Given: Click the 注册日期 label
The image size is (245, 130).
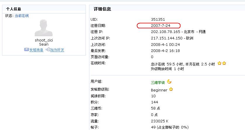Looking at the screenshot, I should pyautogui.click(x=98, y=26).
